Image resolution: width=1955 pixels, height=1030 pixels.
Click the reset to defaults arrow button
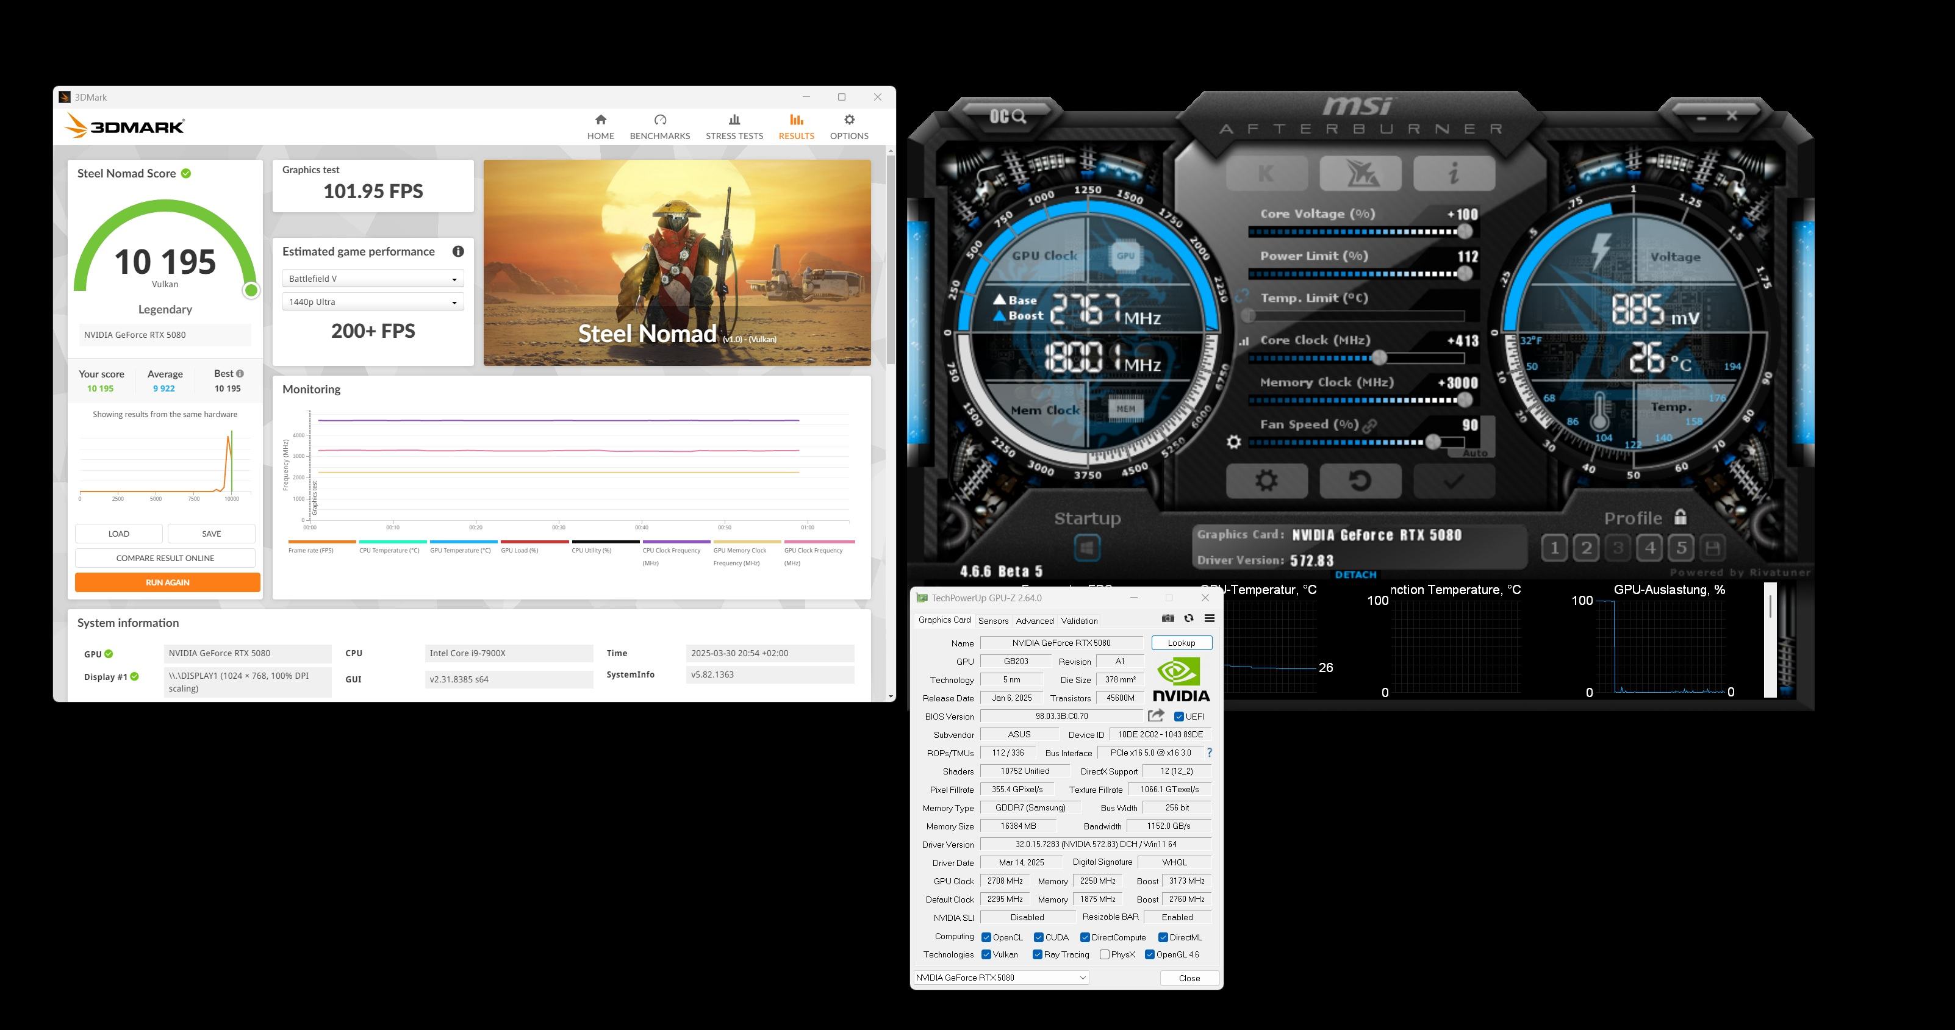point(1360,481)
